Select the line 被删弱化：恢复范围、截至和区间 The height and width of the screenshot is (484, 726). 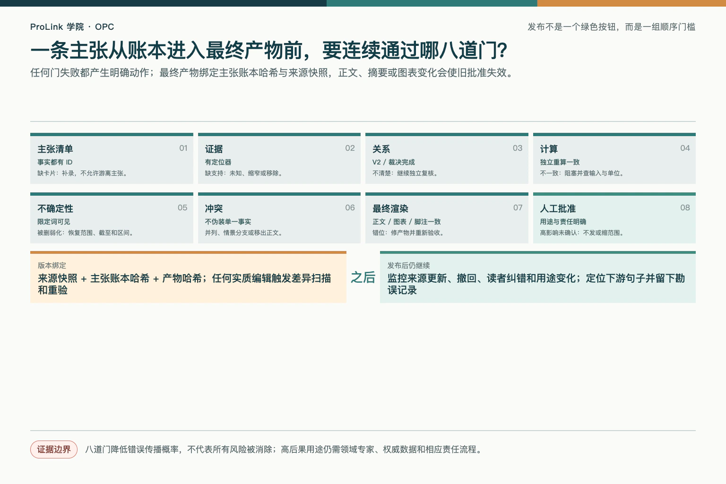click(x=86, y=233)
